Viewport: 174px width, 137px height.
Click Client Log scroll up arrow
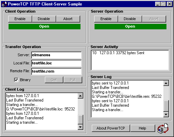(80, 96)
